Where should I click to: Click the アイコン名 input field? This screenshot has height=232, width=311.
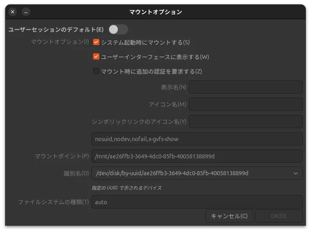(246, 104)
